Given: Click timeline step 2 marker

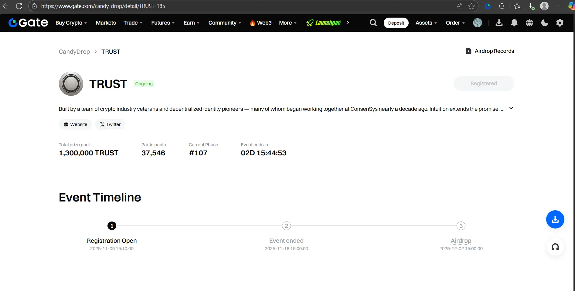Looking at the screenshot, I should (287, 226).
